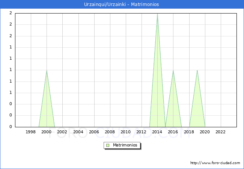Image resolution: width=244 pixels, height=169 pixels.
Task: Click the peak of the 2019 data spike
Action: tap(197, 71)
